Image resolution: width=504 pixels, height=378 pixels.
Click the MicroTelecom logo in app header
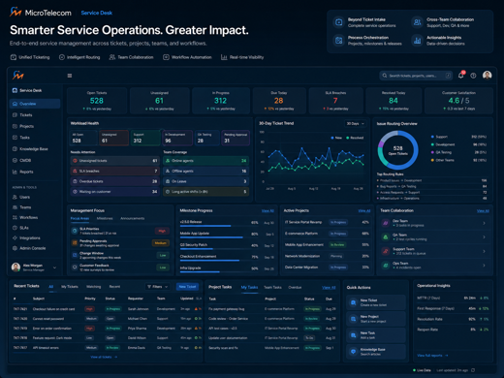pos(18,76)
